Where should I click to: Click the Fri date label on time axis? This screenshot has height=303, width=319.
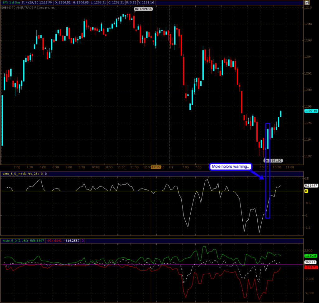171,167
